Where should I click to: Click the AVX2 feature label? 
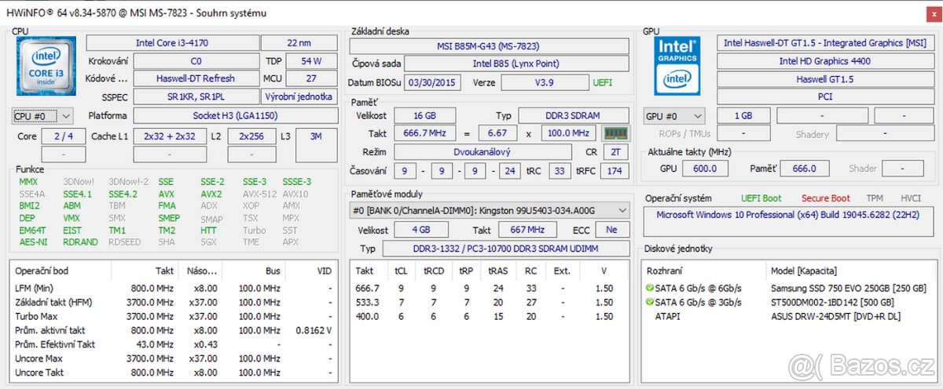[x=211, y=194]
